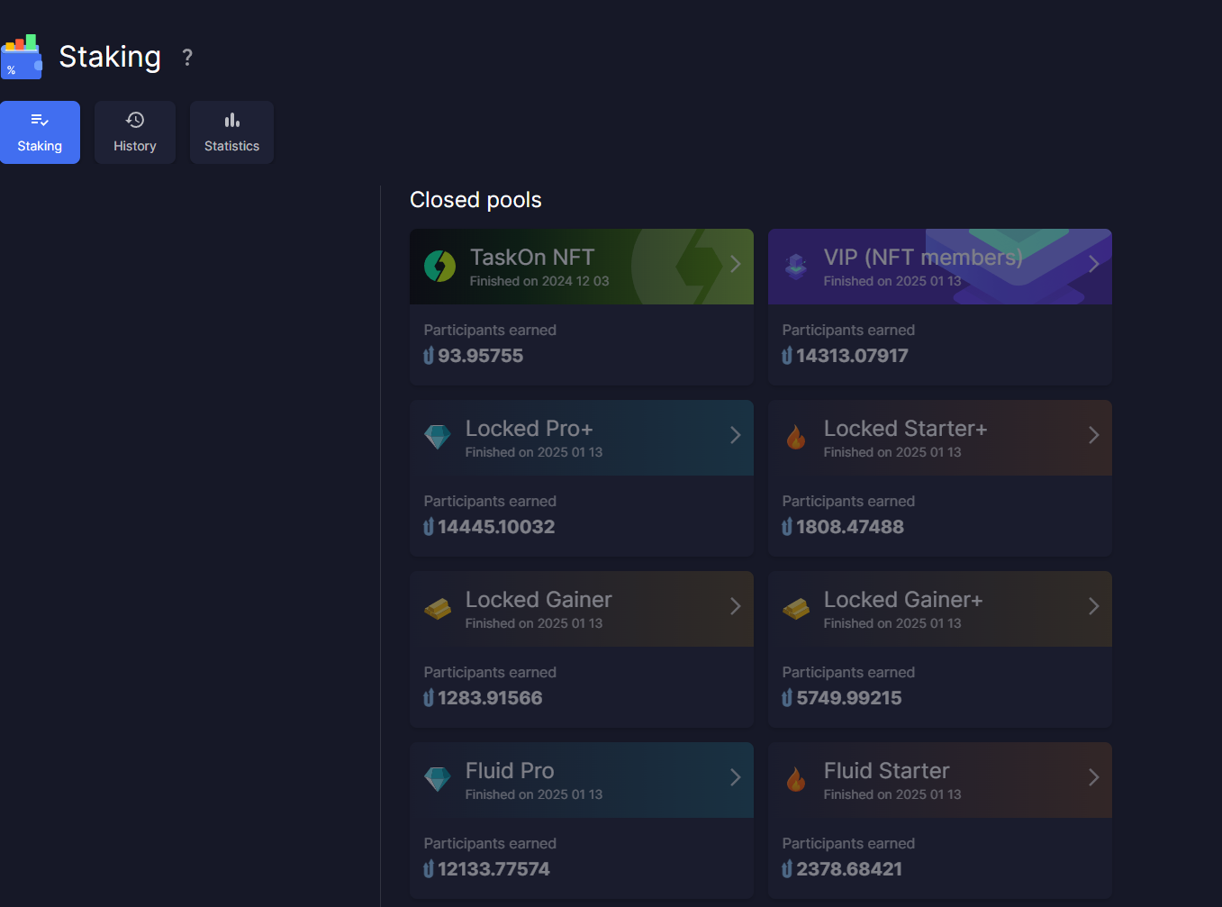Click the Fluid Starter flame icon

[x=796, y=779]
